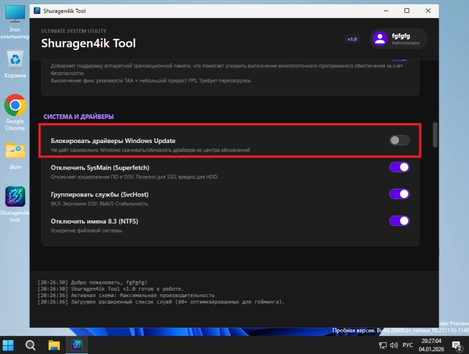Click the purple user avatar icon
Image resolution: width=469 pixels, height=354 pixels.
point(380,39)
